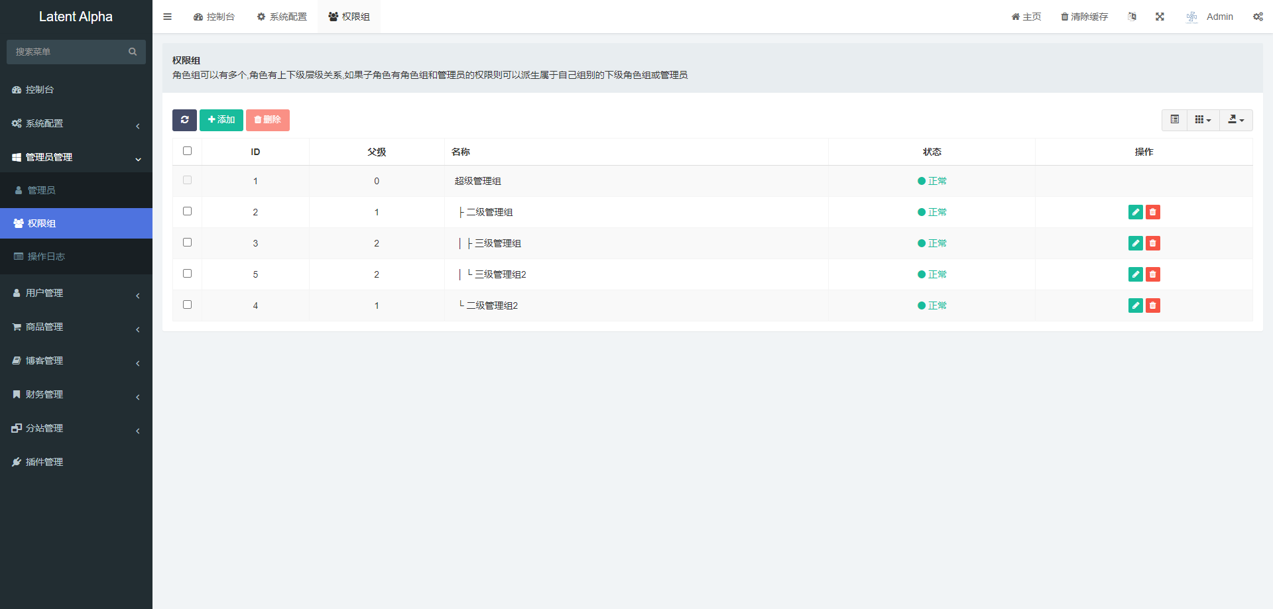The image size is (1273, 609).
Task: Check the select-all checkbox in table header
Action: (187, 151)
